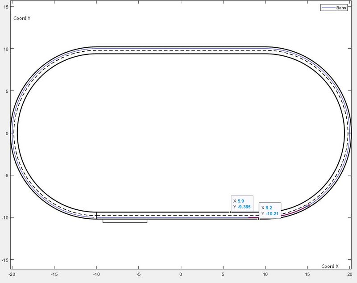
Task: Click the data point marker at X 9.2
Action: (258, 219)
